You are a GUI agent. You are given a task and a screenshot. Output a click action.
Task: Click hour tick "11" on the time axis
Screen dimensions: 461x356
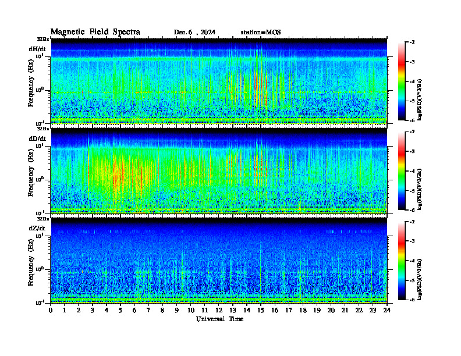tap(205, 311)
